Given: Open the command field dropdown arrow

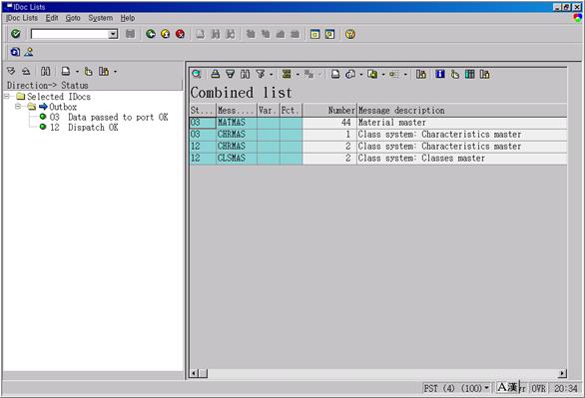Looking at the screenshot, I should click(113, 34).
